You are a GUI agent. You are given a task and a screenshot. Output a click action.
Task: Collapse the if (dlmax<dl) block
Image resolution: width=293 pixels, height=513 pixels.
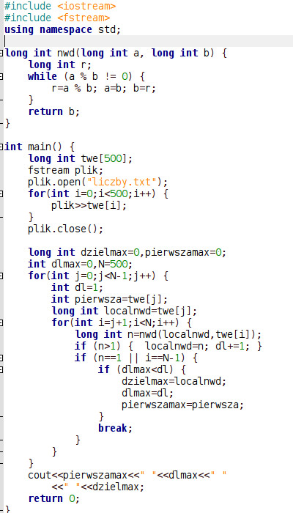point(1,369)
